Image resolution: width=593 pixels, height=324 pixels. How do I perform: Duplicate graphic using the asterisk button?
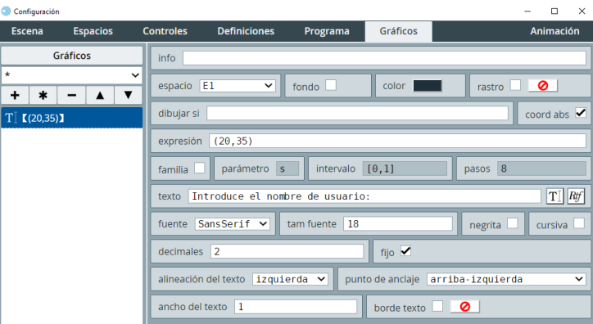coord(43,95)
